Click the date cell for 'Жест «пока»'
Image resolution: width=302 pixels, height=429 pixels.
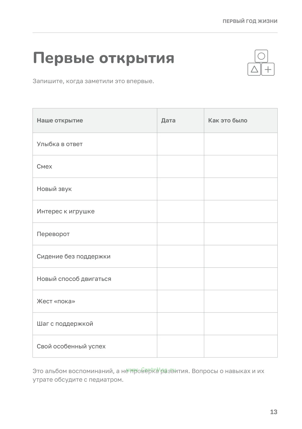(180, 301)
